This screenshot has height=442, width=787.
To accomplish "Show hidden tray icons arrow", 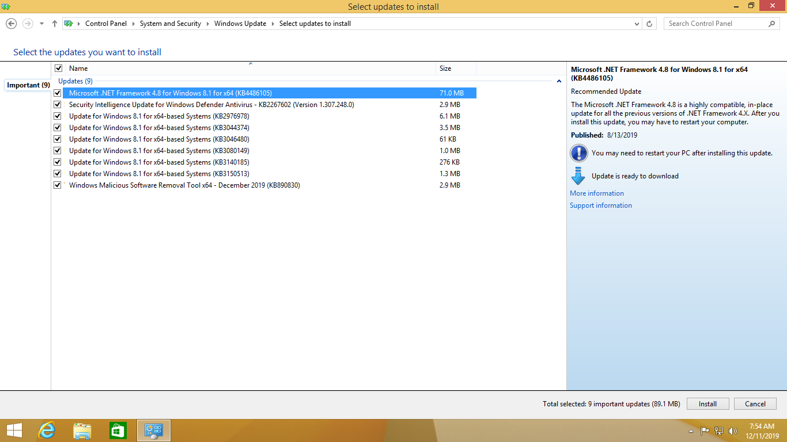I will [x=691, y=431].
